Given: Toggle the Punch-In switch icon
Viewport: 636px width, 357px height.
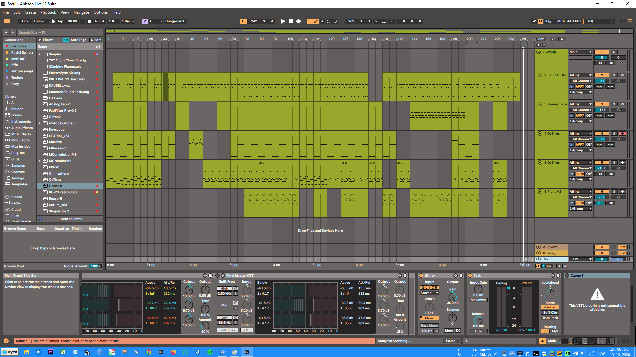Looking at the screenshot, I should click(376, 21).
